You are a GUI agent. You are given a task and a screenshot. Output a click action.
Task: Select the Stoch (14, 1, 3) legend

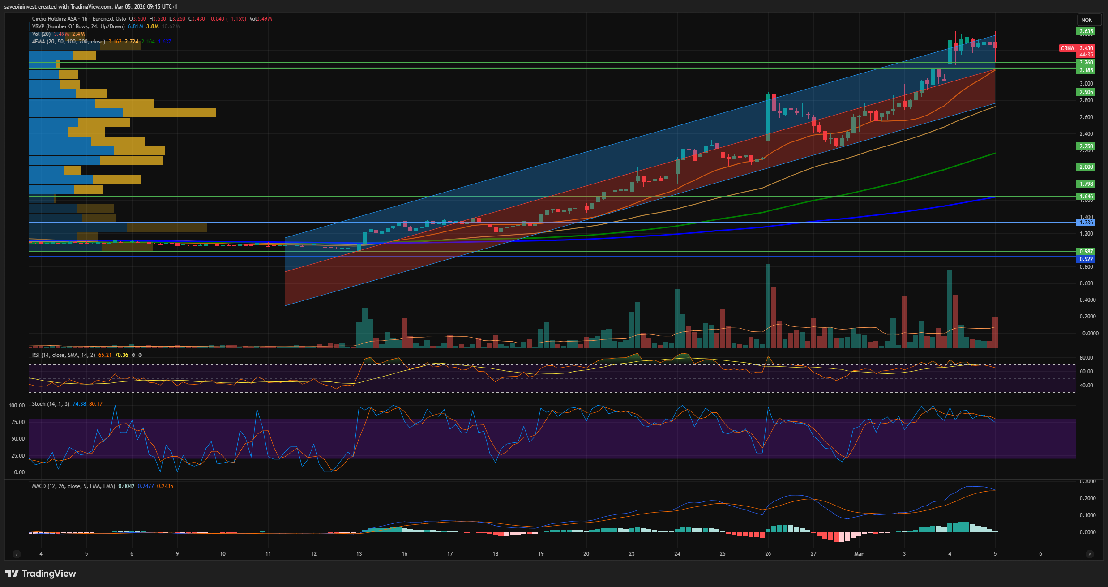tap(50, 404)
